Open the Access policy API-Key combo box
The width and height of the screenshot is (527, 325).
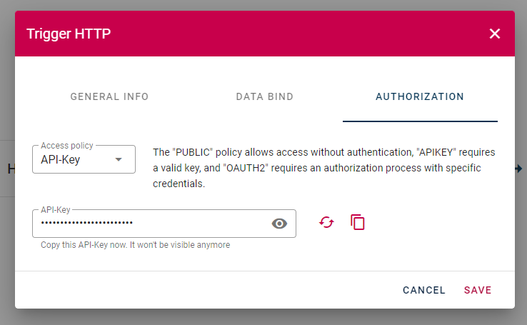coord(84,159)
